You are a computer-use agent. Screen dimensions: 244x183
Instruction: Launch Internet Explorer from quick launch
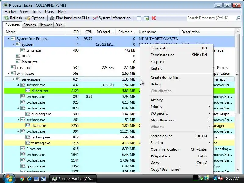[29, 178]
